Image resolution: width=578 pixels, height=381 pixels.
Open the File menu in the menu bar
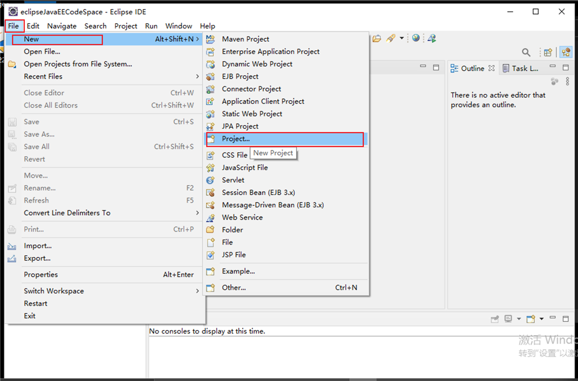tap(14, 26)
